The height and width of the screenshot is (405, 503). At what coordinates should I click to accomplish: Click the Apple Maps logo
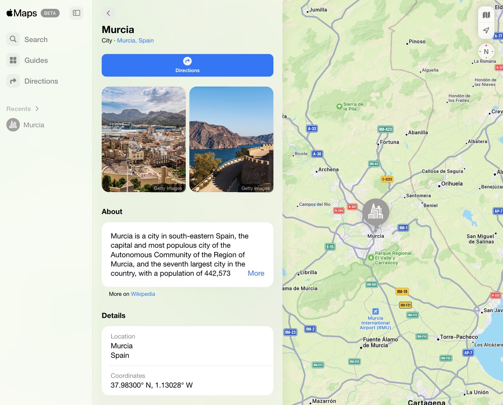click(x=21, y=13)
